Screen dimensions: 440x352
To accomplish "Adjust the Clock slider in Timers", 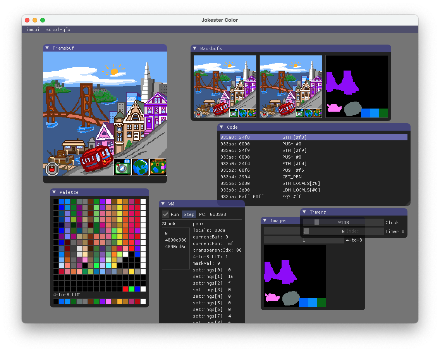I will click(x=343, y=223).
